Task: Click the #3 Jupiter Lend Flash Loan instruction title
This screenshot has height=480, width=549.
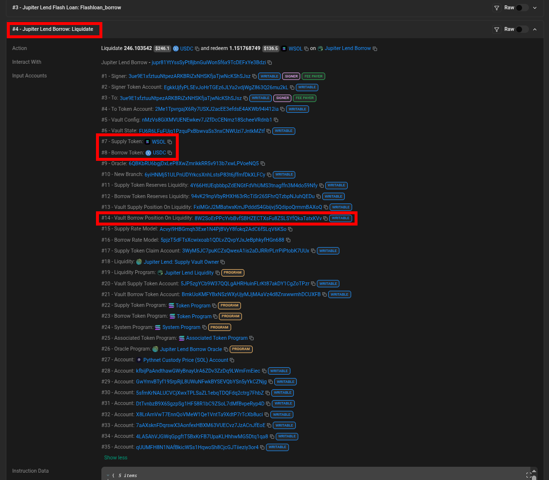Action: point(67,7)
